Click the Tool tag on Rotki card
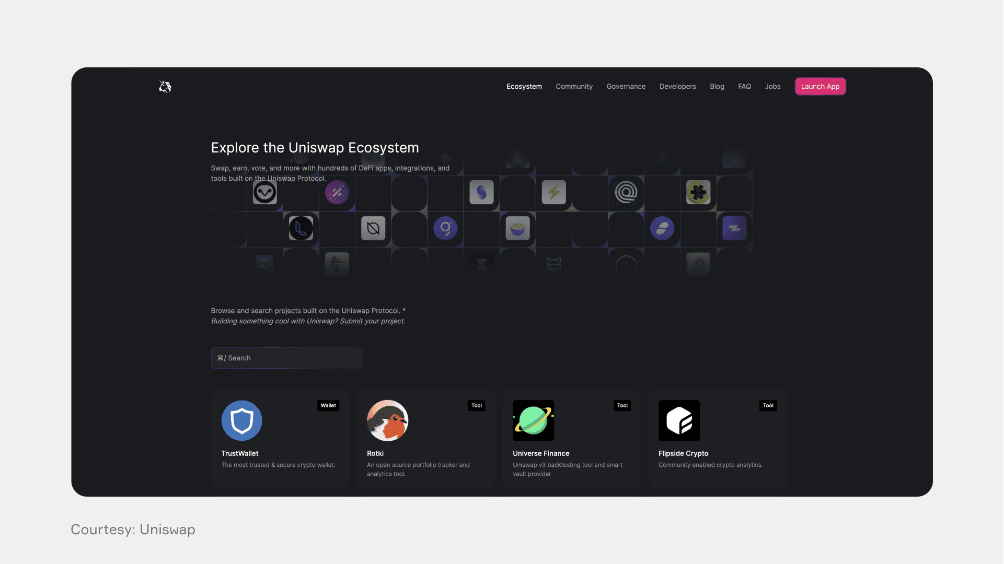 pos(476,406)
